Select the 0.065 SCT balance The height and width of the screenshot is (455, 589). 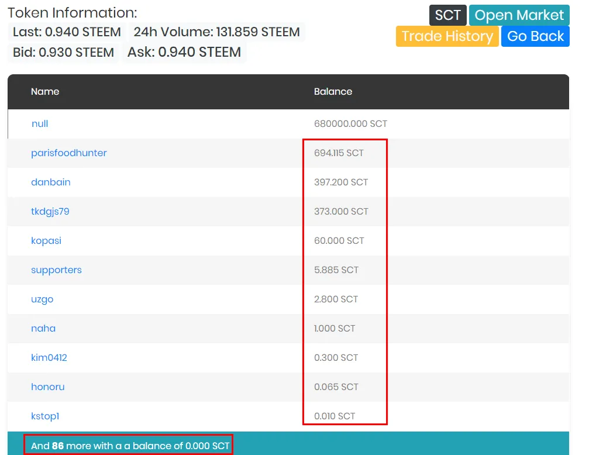336,387
